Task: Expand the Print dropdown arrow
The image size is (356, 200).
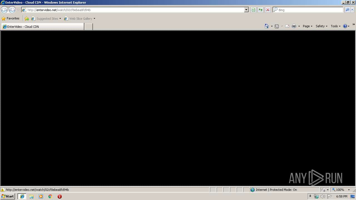Action: 299,26
